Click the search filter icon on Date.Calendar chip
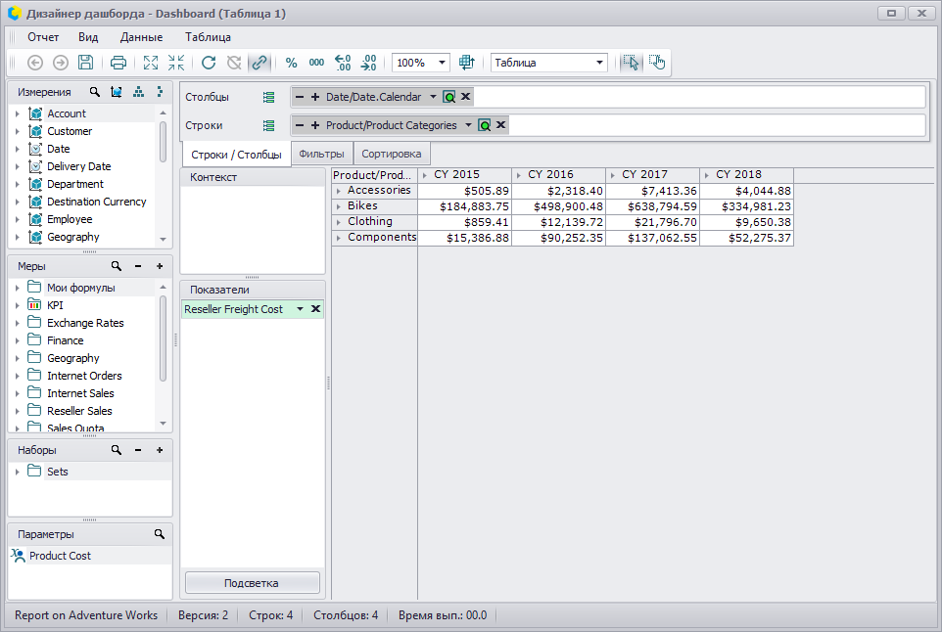Screen dimensions: 942x632 (448, 97)
